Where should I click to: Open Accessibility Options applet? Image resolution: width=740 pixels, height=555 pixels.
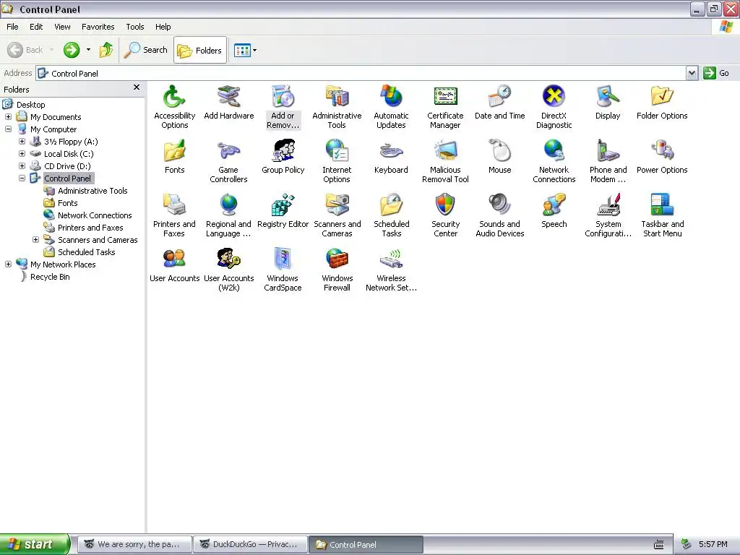[174, 107]
